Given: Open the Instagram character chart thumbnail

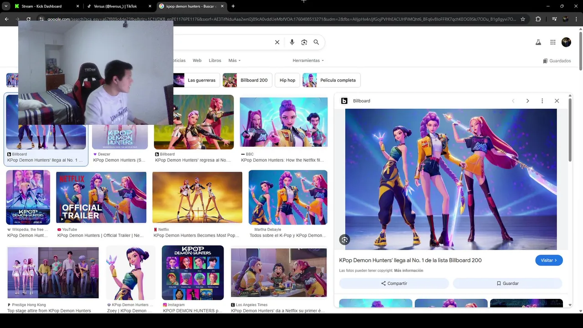Looking at the screenshot, I should pos(193,272).
